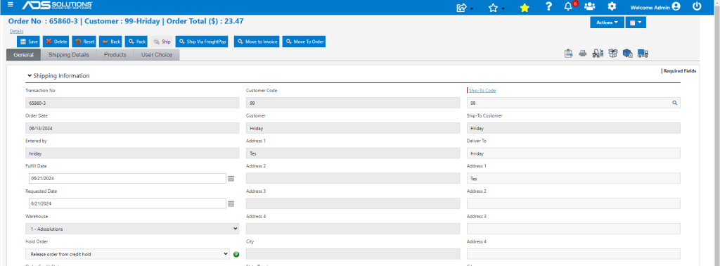Click the blue locked package icon
This screenshot has height=266, width=720.
tap(628, 53)
